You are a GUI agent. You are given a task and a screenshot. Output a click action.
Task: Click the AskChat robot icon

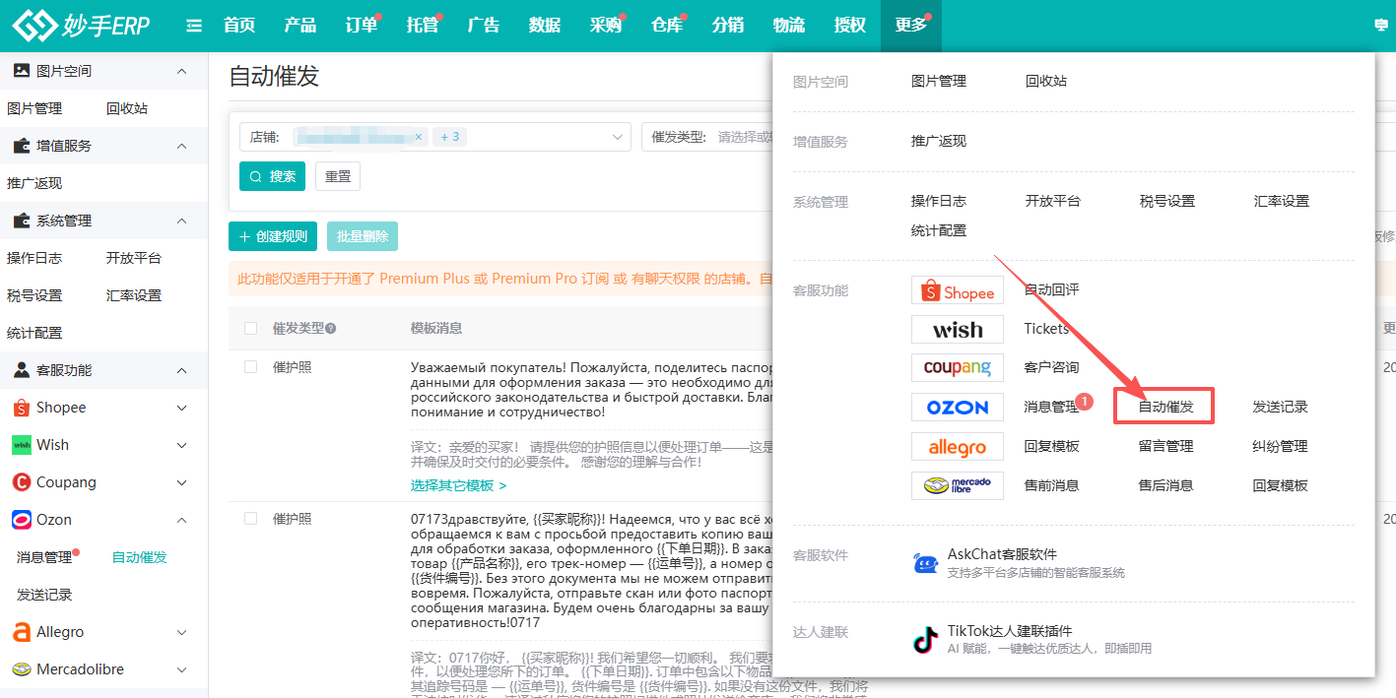click(925, 562)
